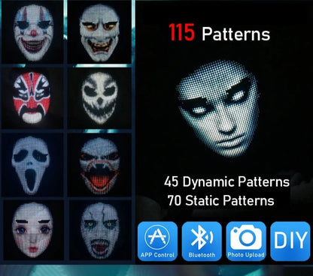This screenshot has height=276, width=313.
Task: Select the Scream ghost mask thumbnail
Action: click(32, 165)
